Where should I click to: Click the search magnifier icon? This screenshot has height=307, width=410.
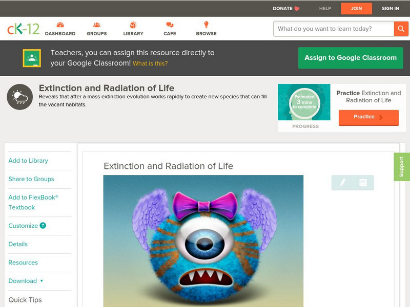(401, 29)
